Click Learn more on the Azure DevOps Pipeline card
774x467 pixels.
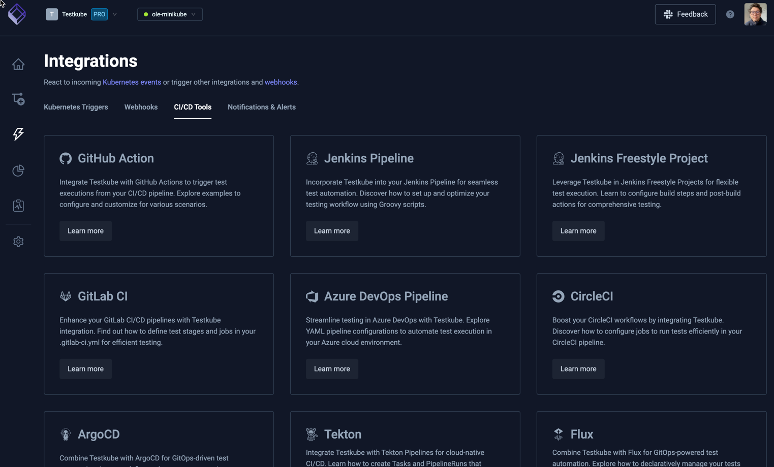[332, 369]
